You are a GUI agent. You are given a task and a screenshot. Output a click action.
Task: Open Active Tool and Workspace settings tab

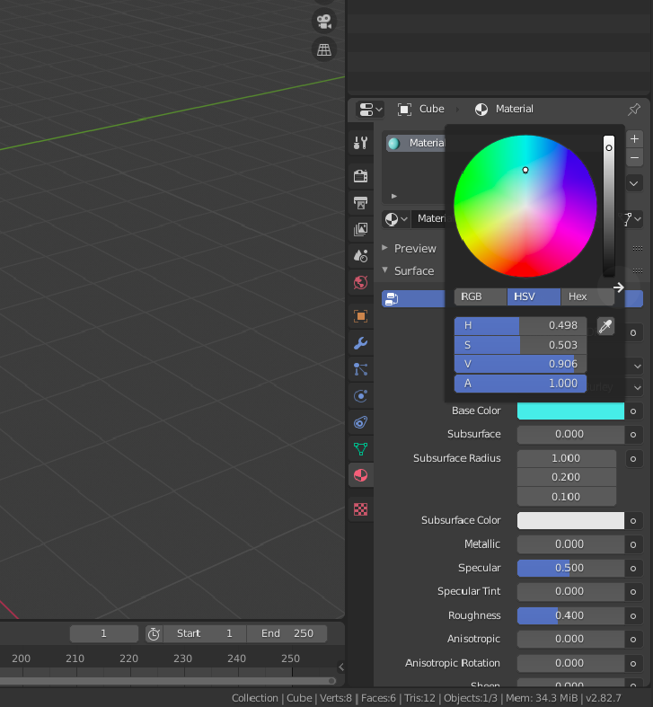[x=361, y=143]
